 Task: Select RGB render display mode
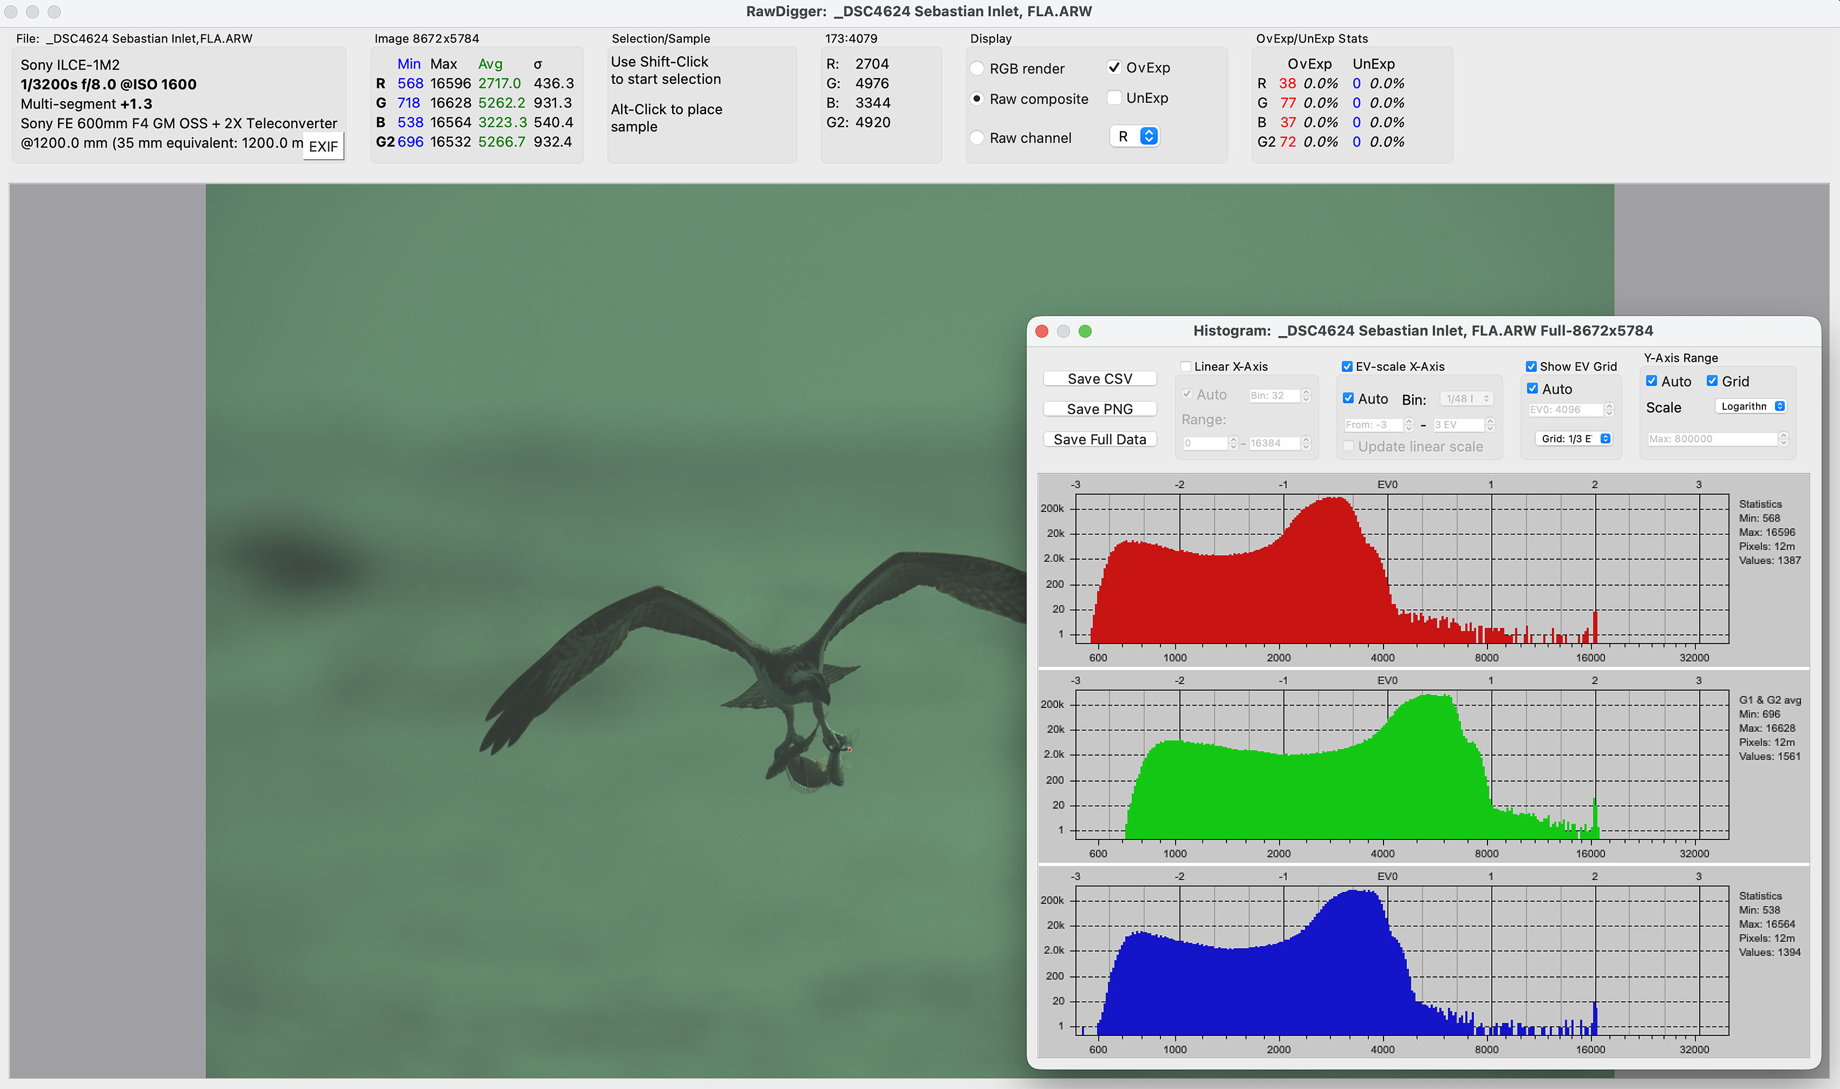pyautogui.click(x=977, y=68)
